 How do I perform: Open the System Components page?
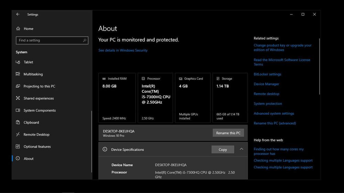click(x=40, y=111)
